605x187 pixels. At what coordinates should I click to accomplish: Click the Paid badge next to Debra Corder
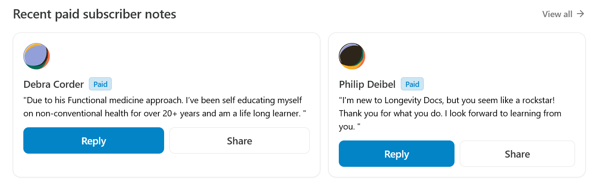(100, 84)
